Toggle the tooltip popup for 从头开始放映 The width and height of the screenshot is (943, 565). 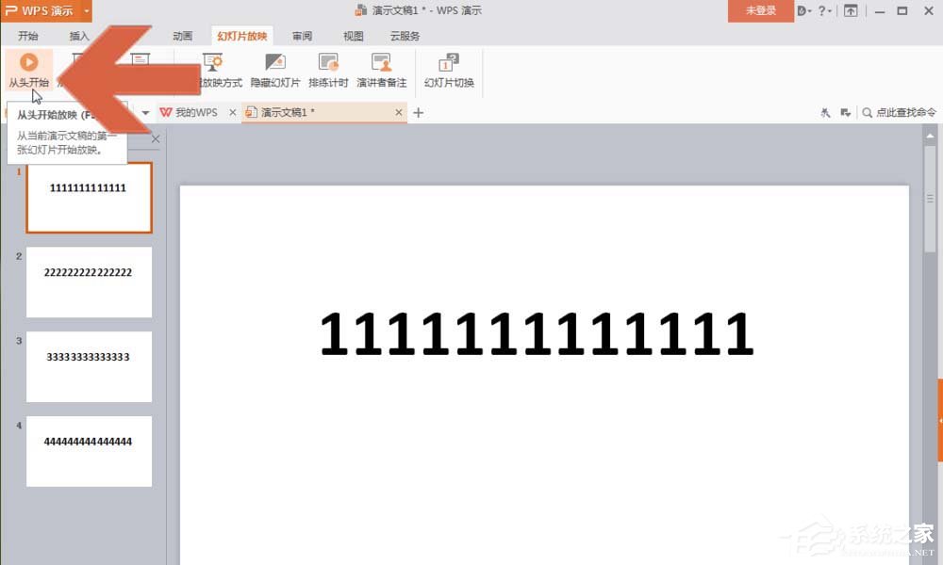(66, 134)
